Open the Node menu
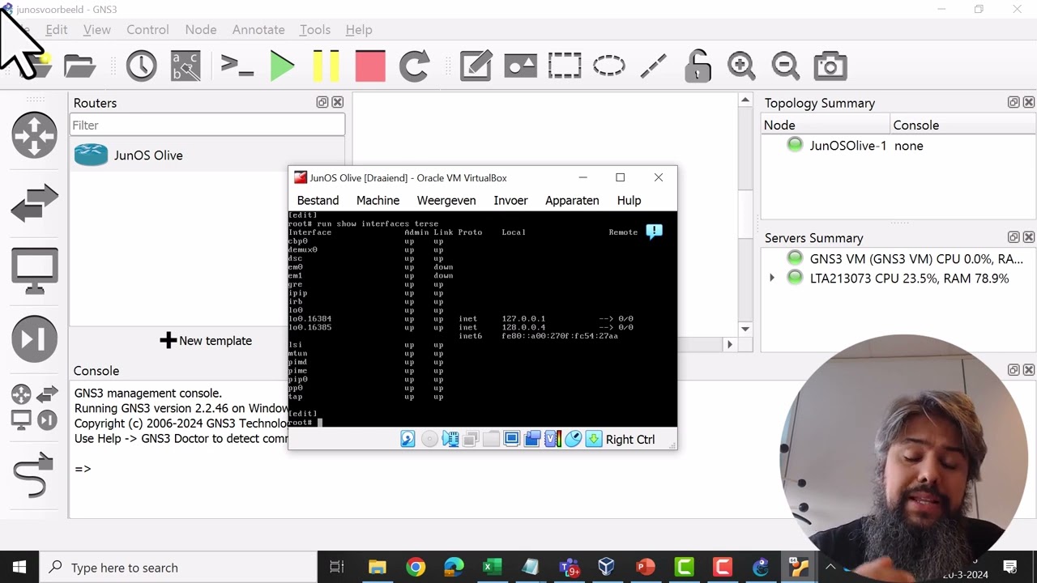The height and width of the screenshot is (583, 1037). coord(201,29)
